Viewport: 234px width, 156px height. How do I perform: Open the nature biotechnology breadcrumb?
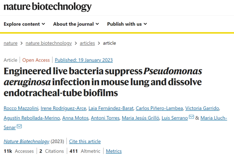pos(49,43)
